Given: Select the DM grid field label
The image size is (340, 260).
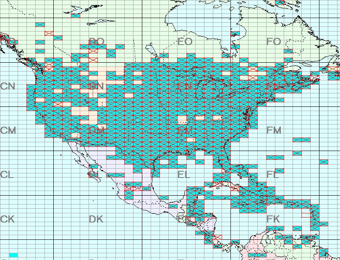Looking at the screenshot, I should (x=97, y=131).
